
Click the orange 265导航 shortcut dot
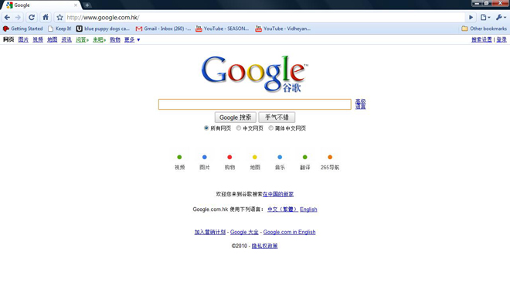(x=330, y=157)
